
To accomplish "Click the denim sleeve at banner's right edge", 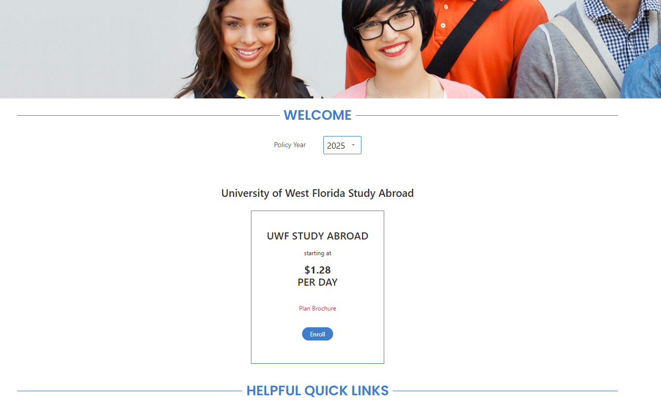I will point(642,71).
